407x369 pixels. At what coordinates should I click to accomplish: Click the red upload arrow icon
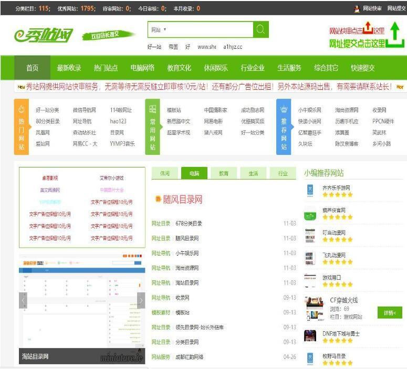pyautogui.click(x=368, y=28)
